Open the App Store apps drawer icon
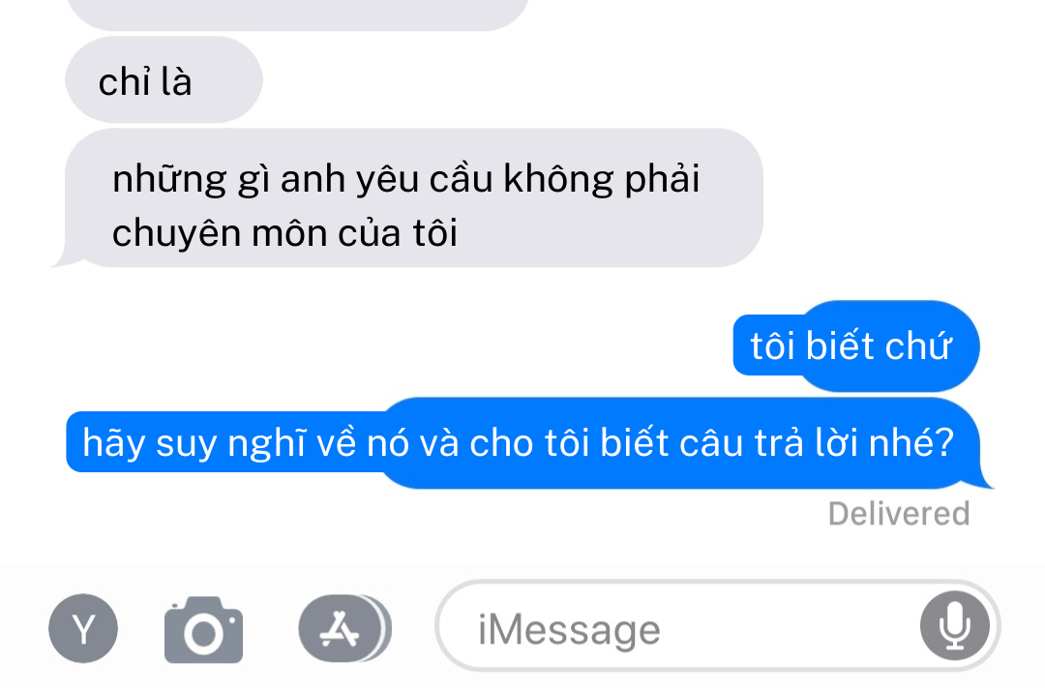The width and height of the screenshot is (1045, 691). pos(340,628)
